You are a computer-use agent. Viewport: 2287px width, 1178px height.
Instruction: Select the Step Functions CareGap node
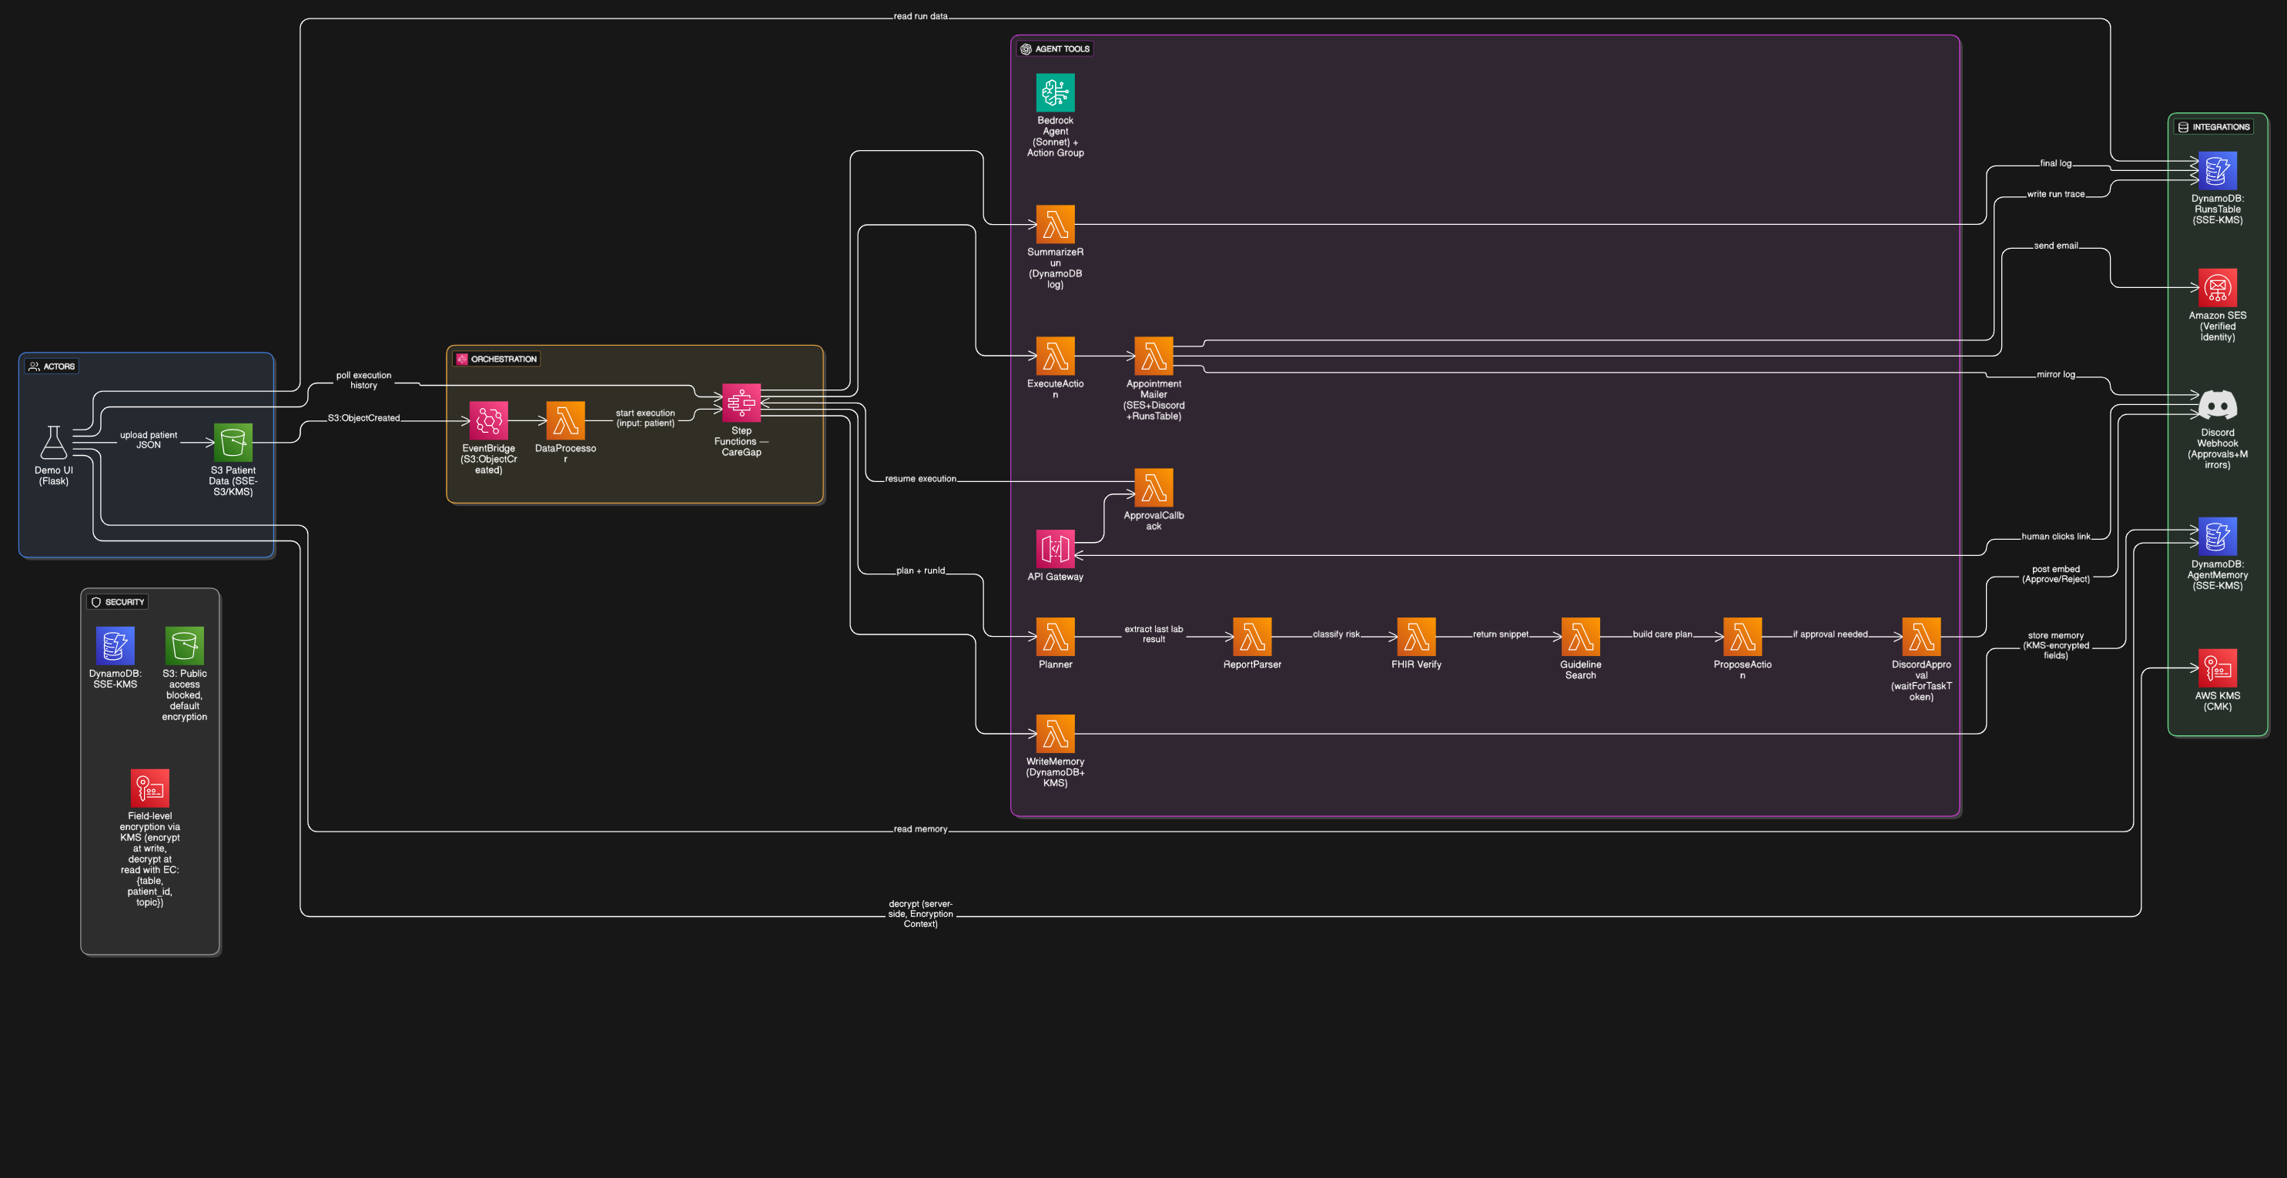[742, 403]
